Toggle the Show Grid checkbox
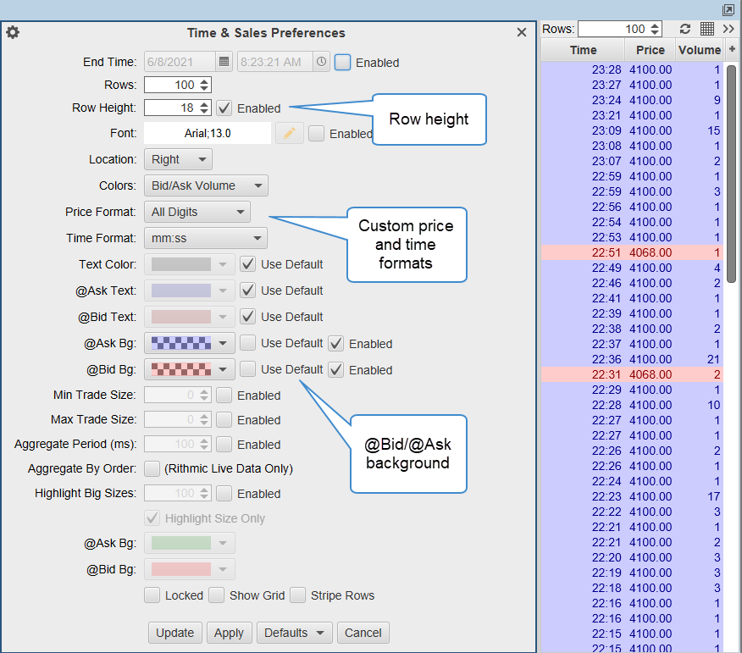This screenshot has width=742, height=653. click(217, 595)
